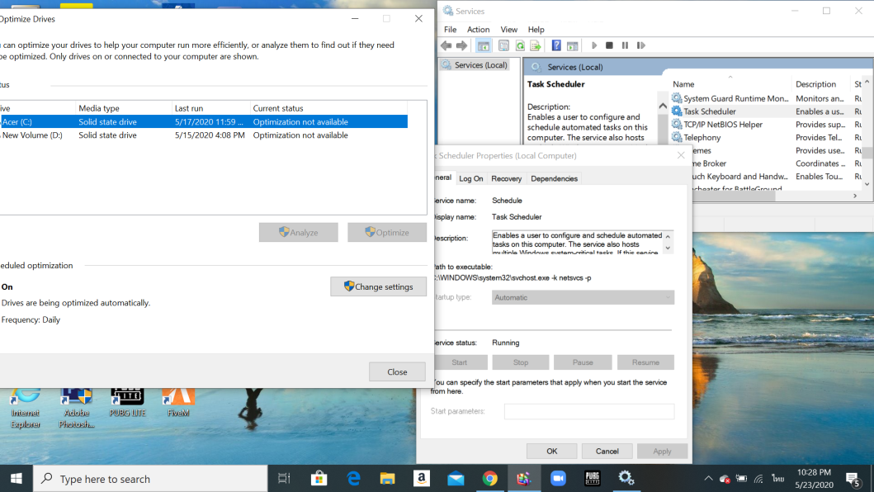Toggle Show/Hide Action Pane icon in Services
Viewport: 874px width, 492px height.
coord(573,45)
